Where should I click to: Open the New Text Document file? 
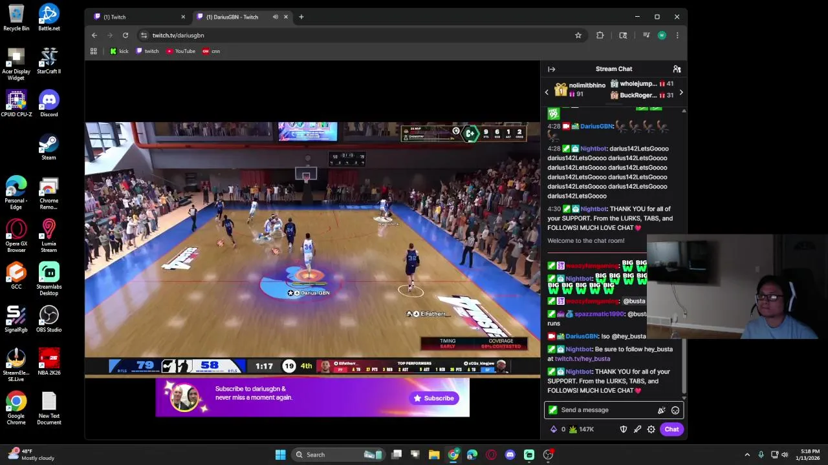click(x=49, y=408)
